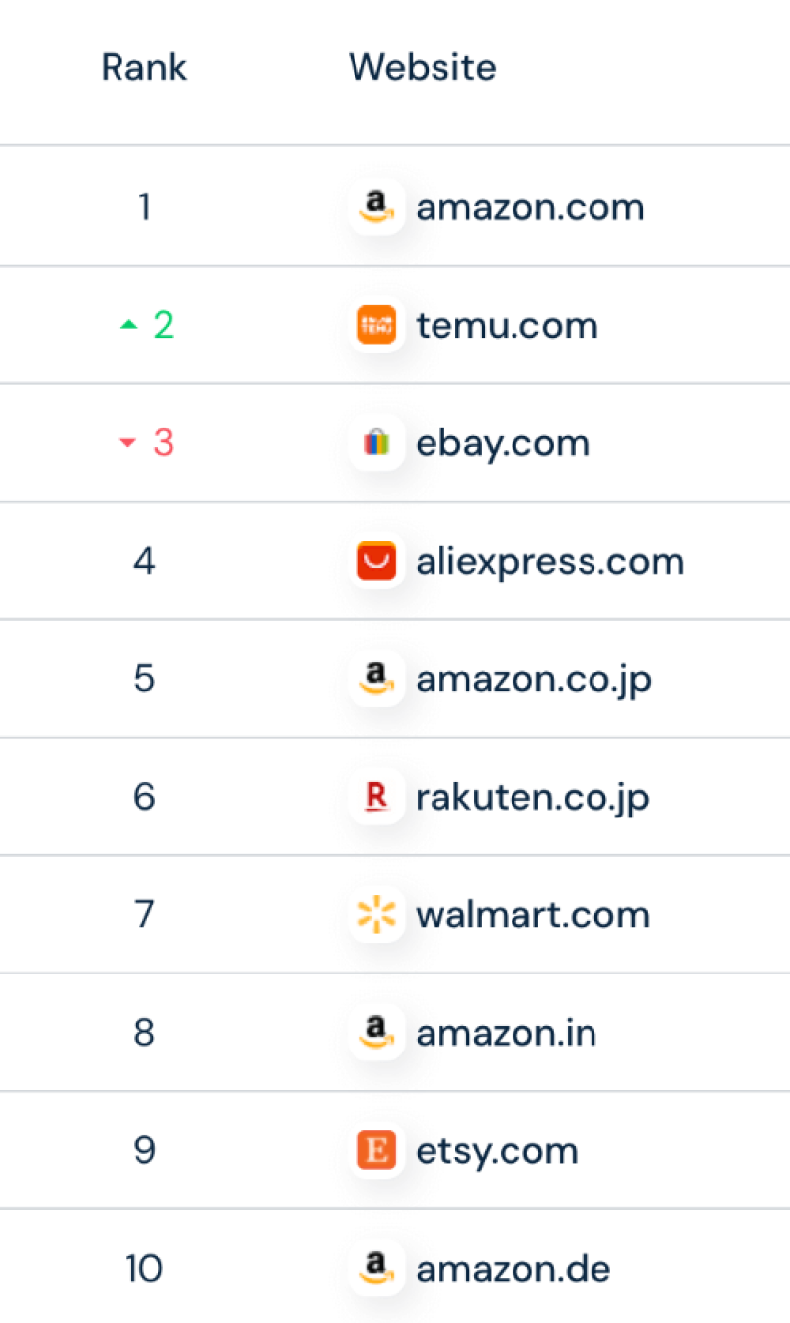
Task: Click the Etsy orange E icon
Action: coord(376,1150)
